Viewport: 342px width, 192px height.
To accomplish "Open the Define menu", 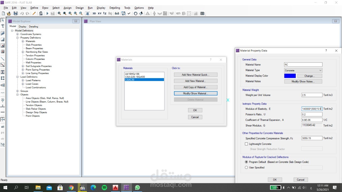I will 34,8.
